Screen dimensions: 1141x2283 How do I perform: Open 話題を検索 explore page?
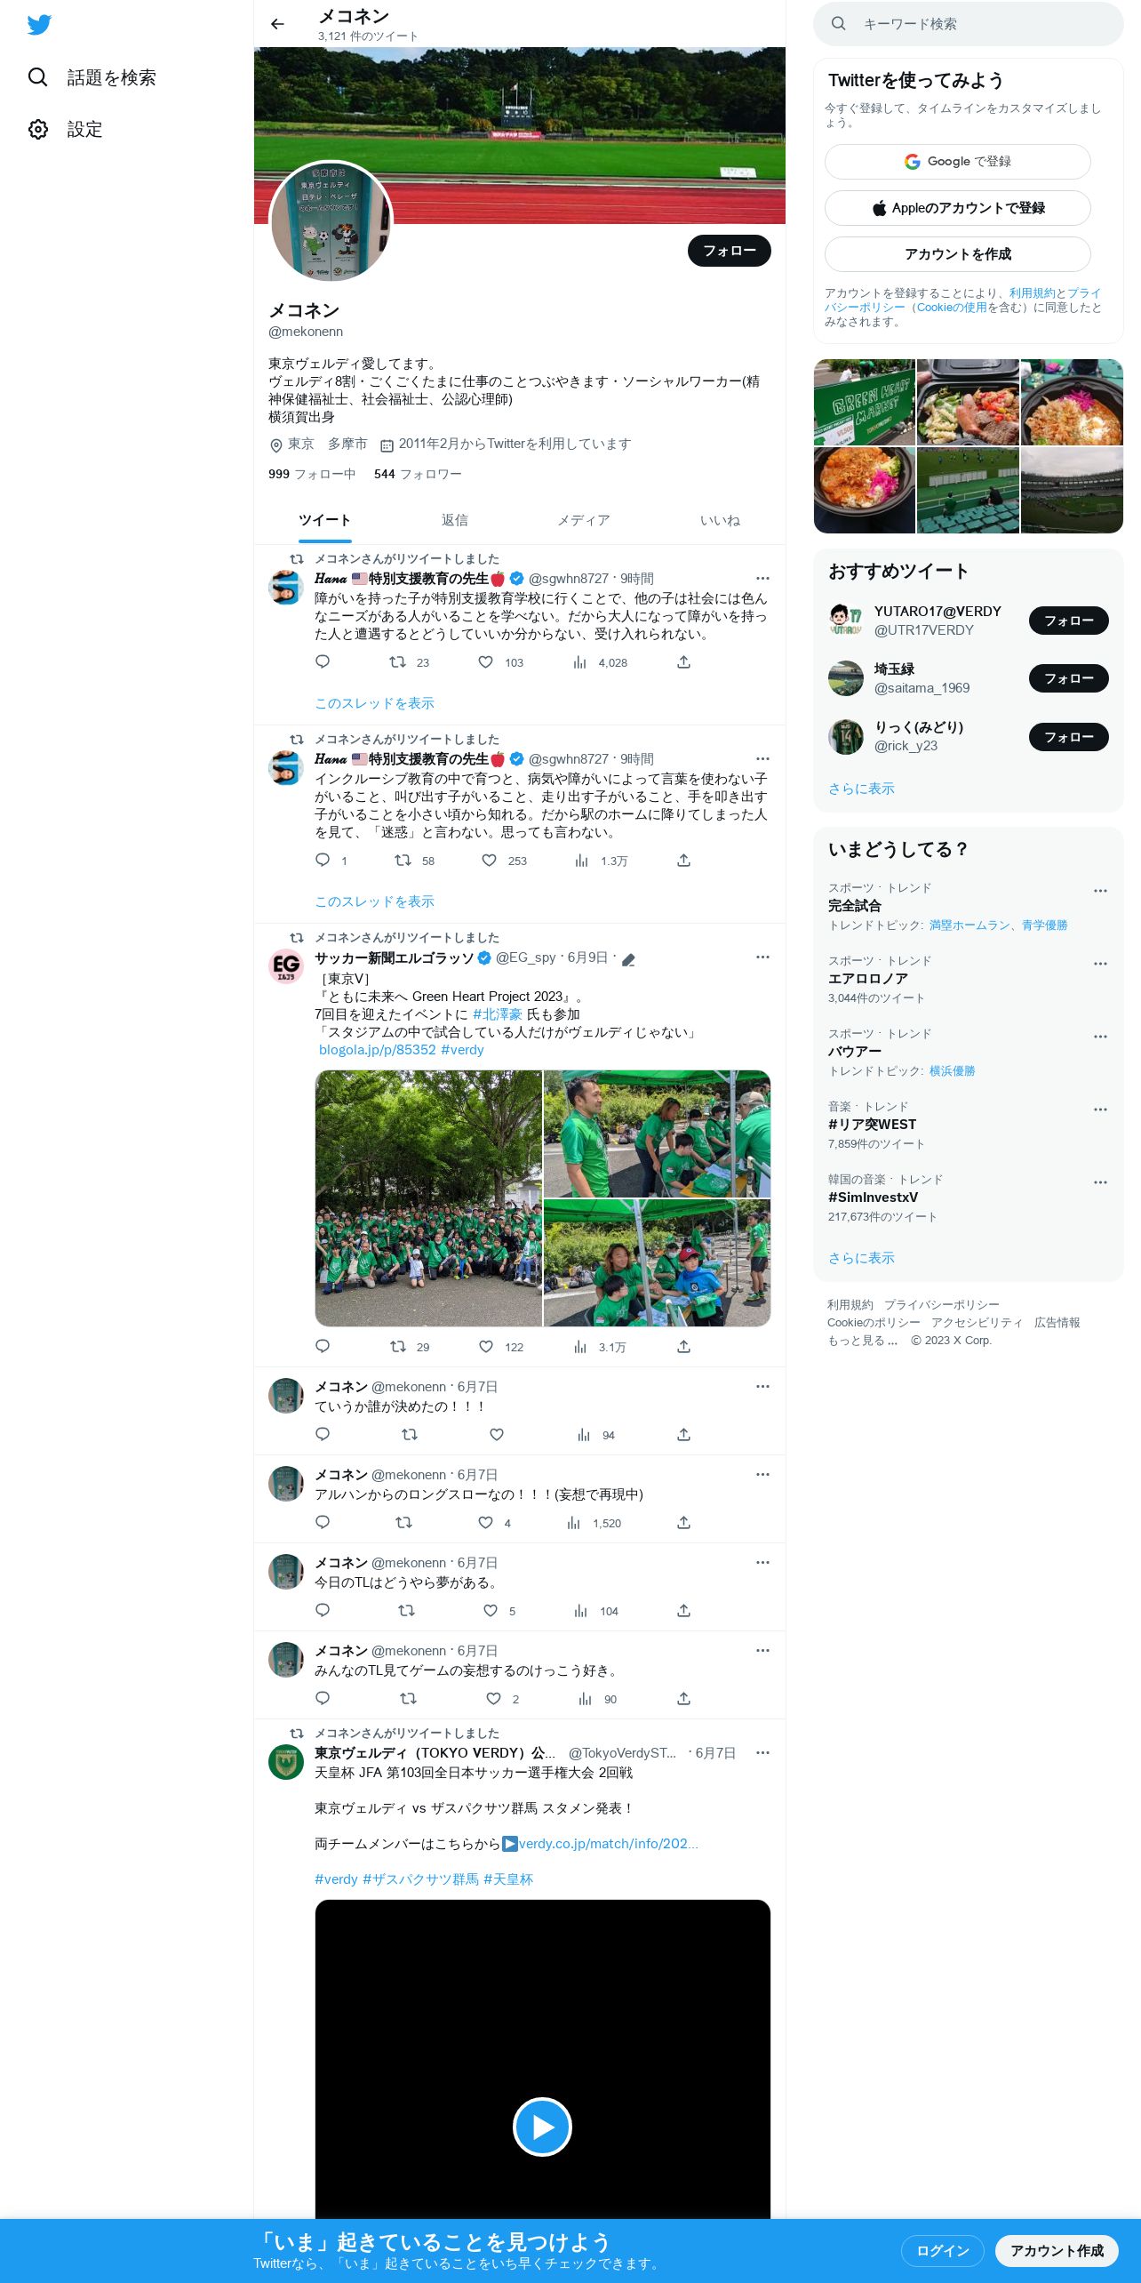click(92, 77)
